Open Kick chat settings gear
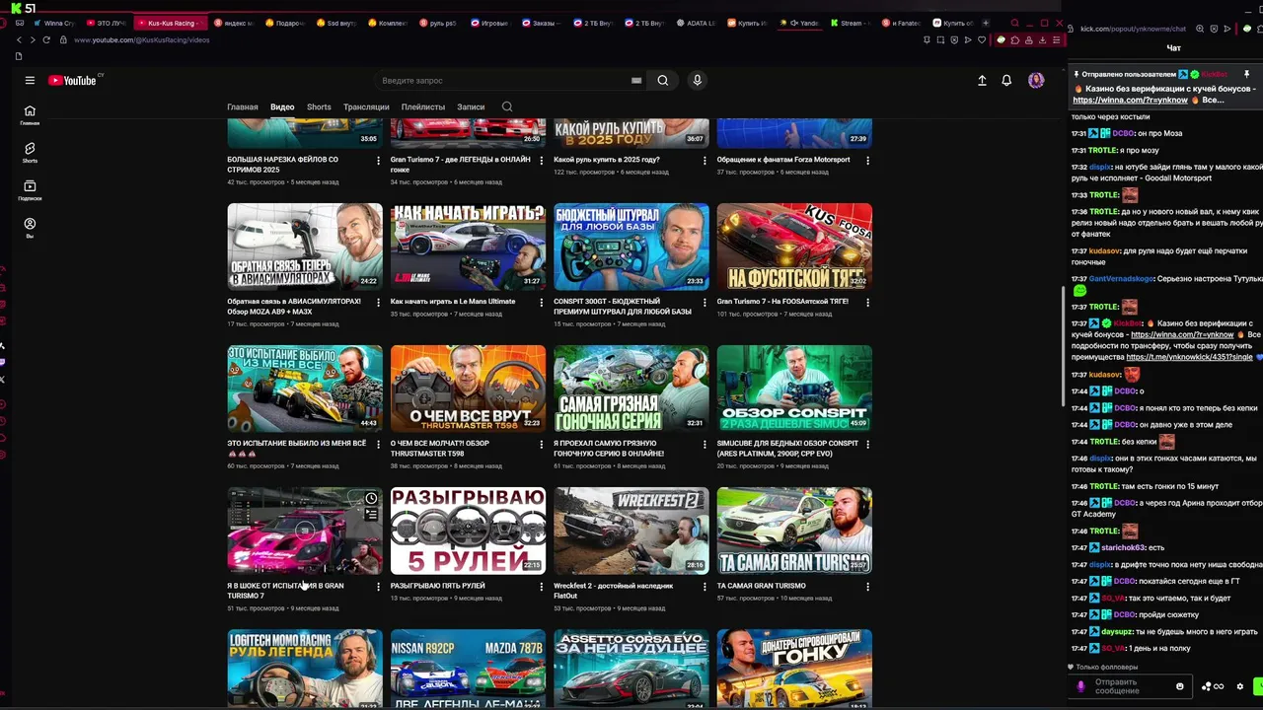This screenshot has width=1263, height=710. coord(1240,686)
